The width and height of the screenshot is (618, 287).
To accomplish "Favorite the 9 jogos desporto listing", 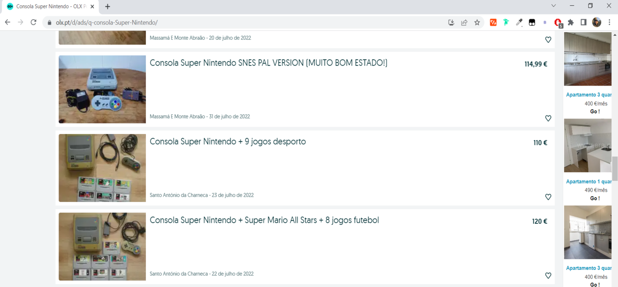I will 548,197.
